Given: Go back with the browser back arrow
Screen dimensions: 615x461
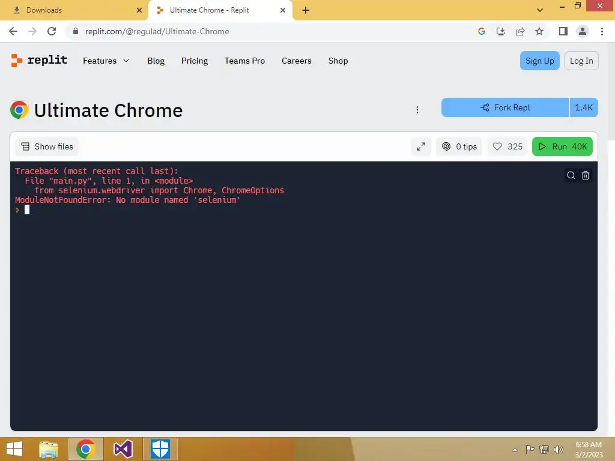Looking at the screenshot, I should click(13, 31).
